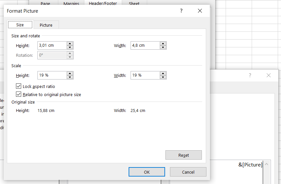Click the Help question mark in Format Picture

181,11
